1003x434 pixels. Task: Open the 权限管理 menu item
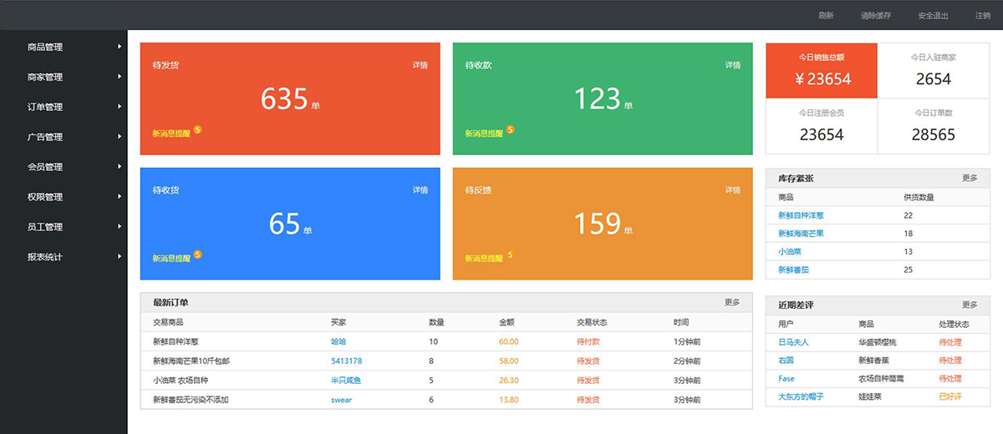click(x=45, y=197)
